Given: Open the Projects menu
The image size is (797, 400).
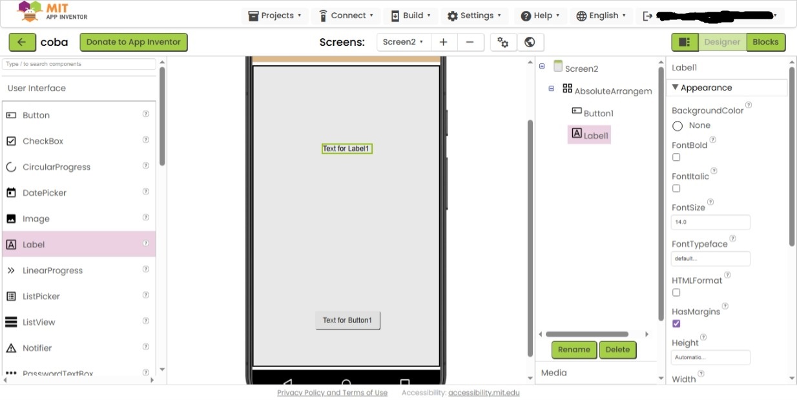Looking at the screenshot, I should (275, 16).
